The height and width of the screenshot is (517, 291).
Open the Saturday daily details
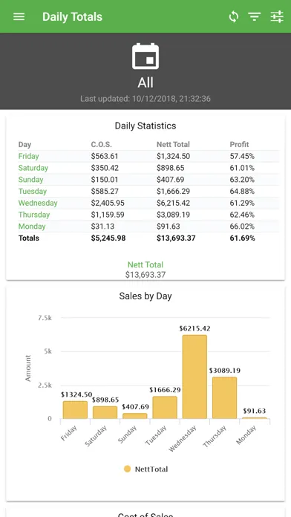(33, 168)
